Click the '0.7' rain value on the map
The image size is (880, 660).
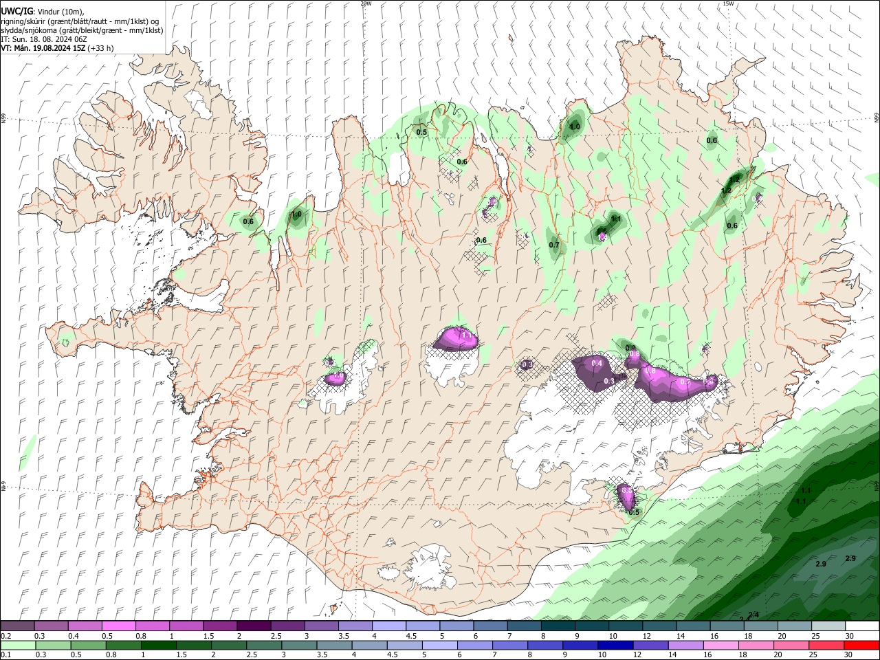pyautogui.click(x=554, y=245)
